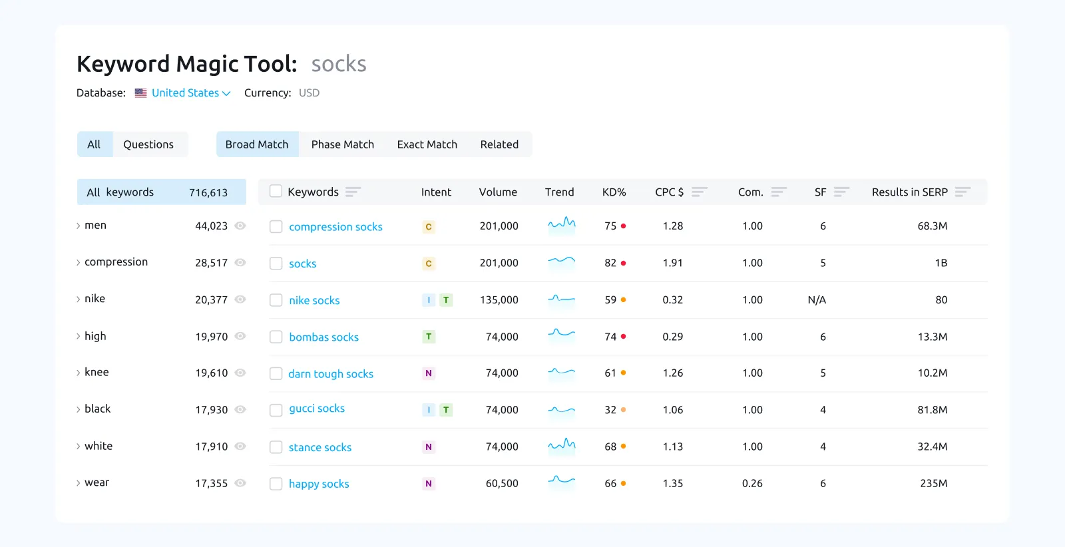Tick the bombas socks checkbox

(x=276, y=337)
